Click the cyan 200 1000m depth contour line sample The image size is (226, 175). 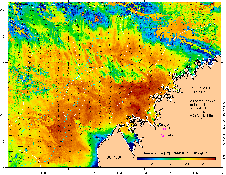111,160
